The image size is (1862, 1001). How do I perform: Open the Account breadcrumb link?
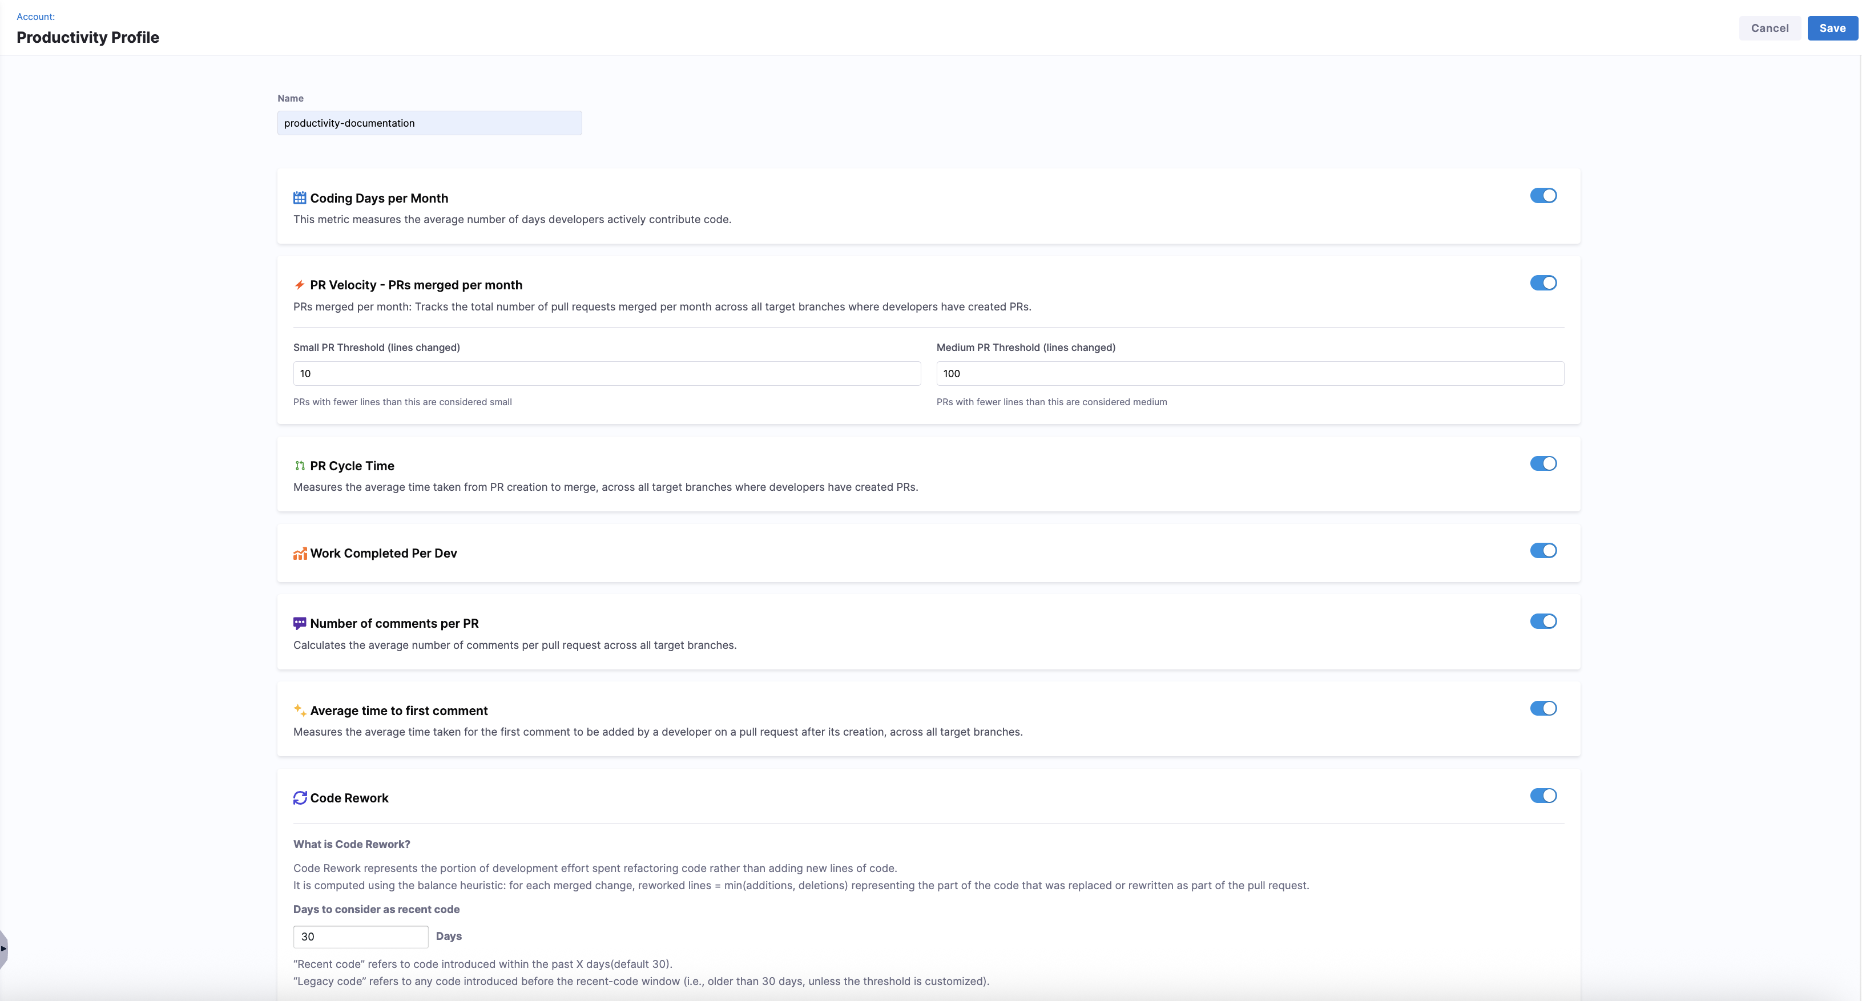coord(35,17)
